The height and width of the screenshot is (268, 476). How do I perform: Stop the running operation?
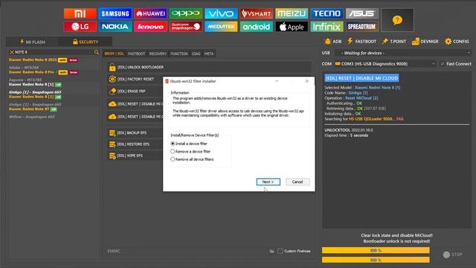[x=453, y=255]
